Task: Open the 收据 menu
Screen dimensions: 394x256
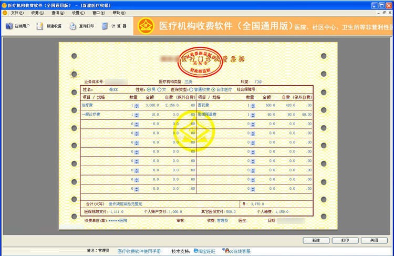Action: [37, 13]
